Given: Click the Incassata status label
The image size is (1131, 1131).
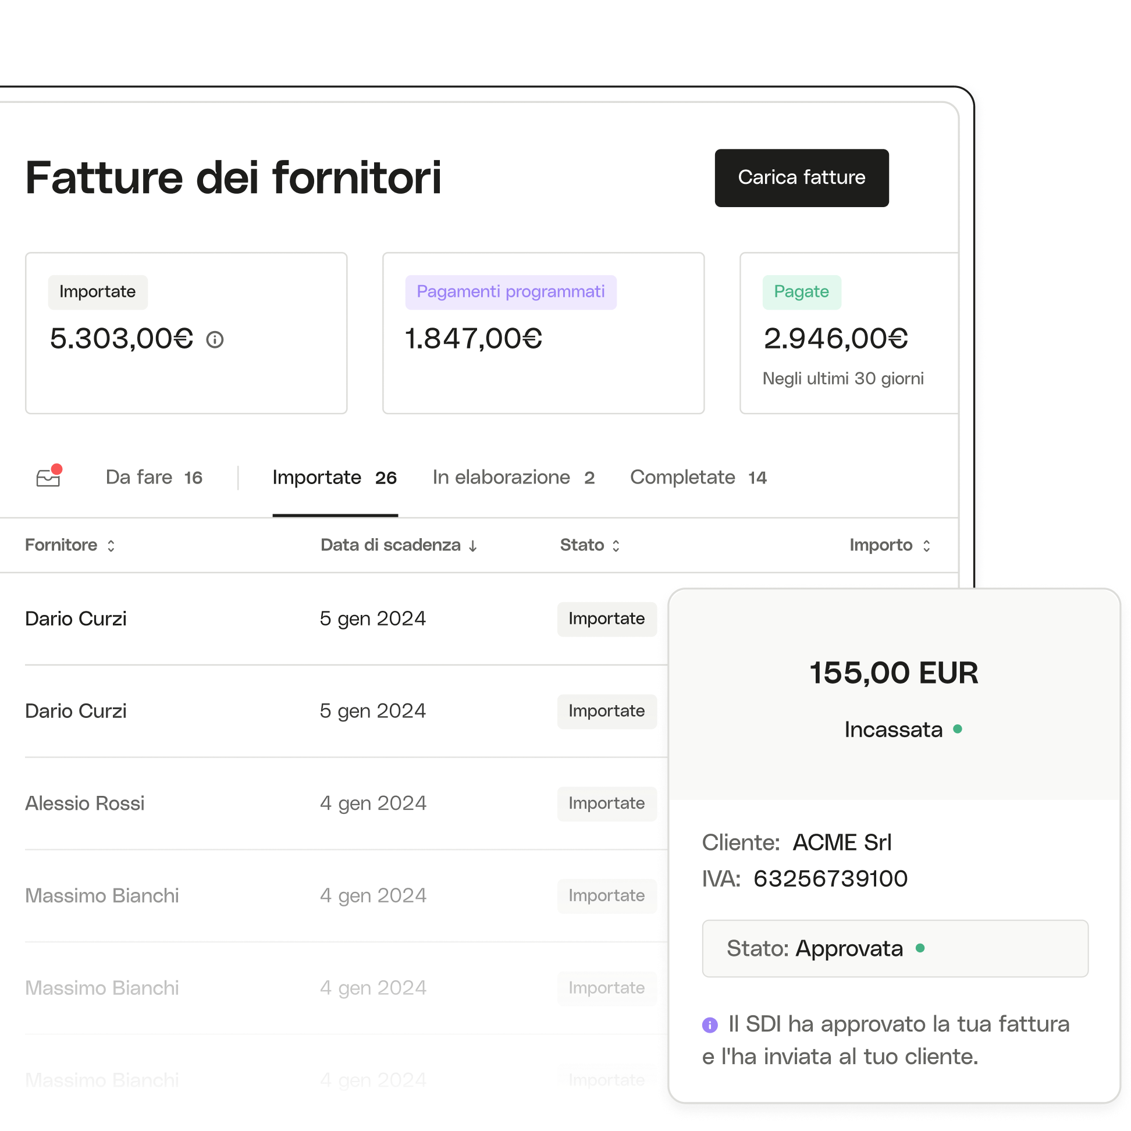Looking at the screenshot, I should 893,730.
